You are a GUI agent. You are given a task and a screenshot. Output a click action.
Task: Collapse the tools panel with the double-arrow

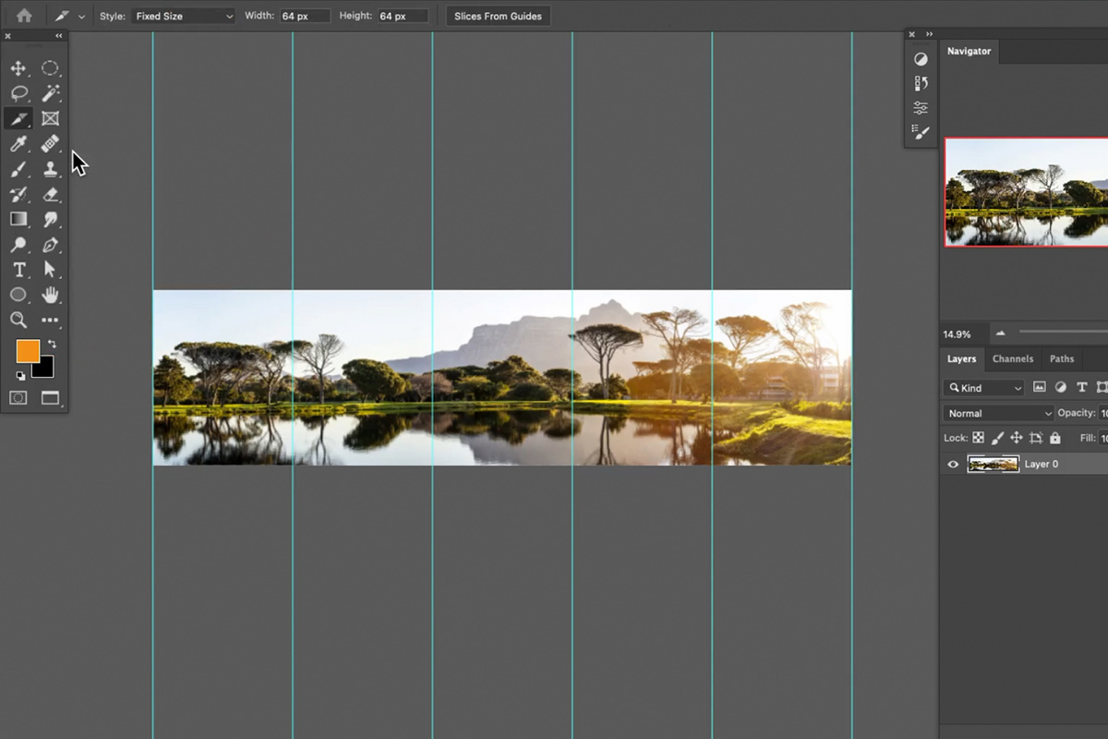[58, 35]
